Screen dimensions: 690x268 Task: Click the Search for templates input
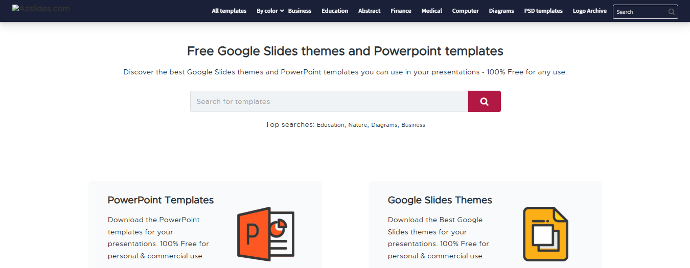point(329,101)
